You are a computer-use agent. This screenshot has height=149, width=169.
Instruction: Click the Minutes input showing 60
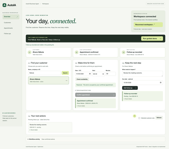(111, 74)
